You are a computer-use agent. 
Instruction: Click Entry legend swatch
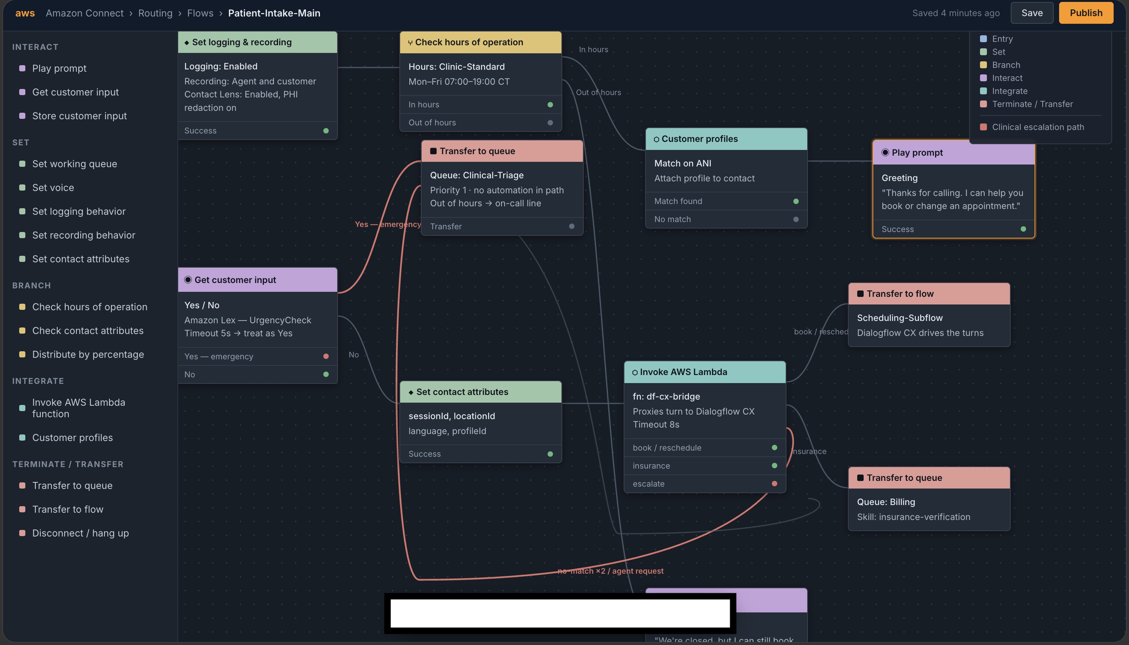click(x=983, y=39)
